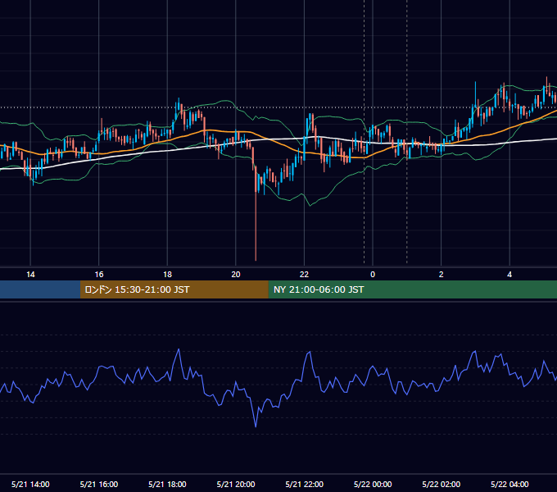Click the 5/21 20:00 time label
Viewport: 557px width, 492px height.
pyautogui.click(x=236, y=484)
